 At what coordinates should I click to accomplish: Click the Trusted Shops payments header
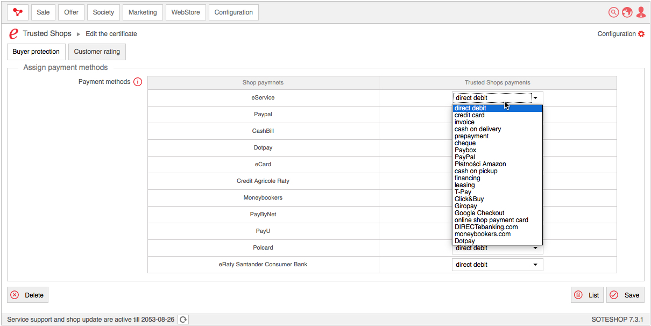click(x=498, y=83)
